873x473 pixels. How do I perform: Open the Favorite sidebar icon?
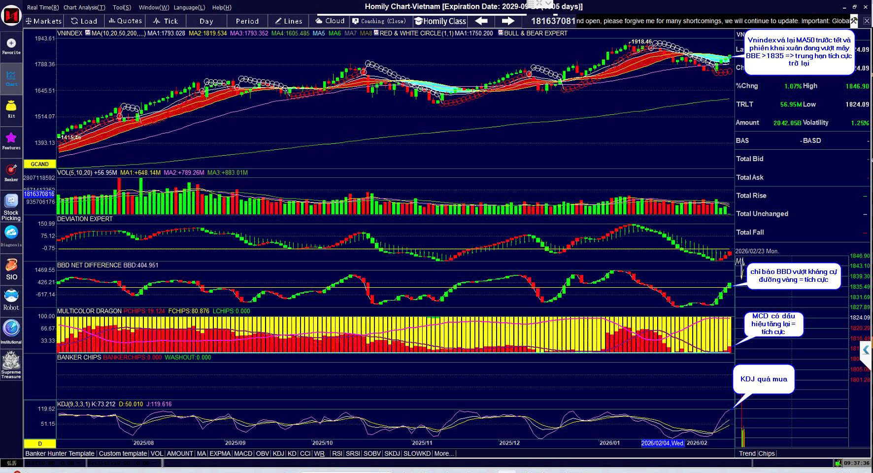(11, 46)
